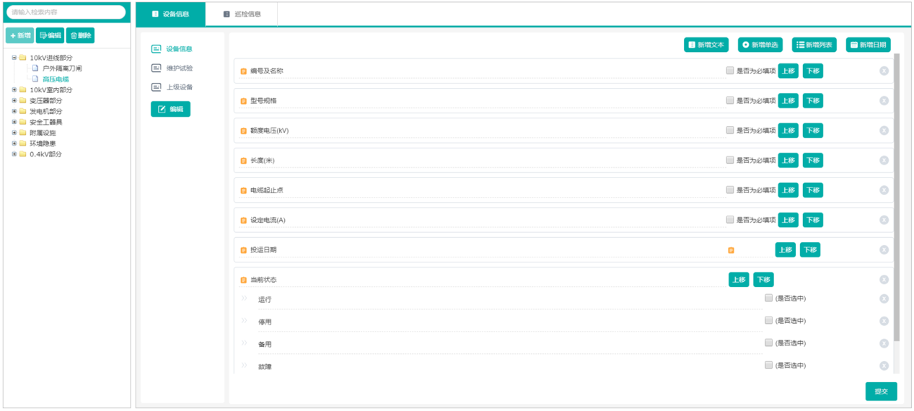Screen dimensions: 914x411
Task: Click the orange icon before 型号规格
Action: click(243, 101)
